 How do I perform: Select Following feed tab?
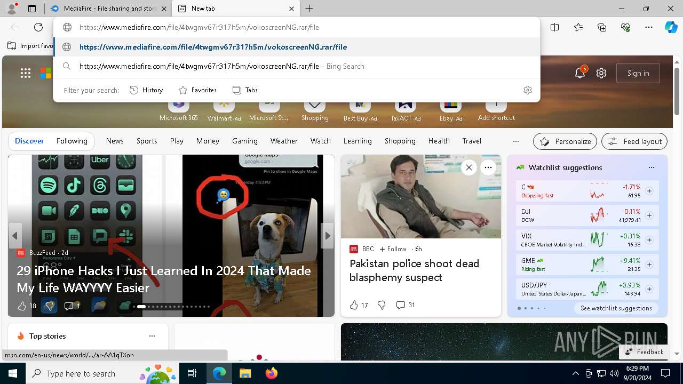72,141
